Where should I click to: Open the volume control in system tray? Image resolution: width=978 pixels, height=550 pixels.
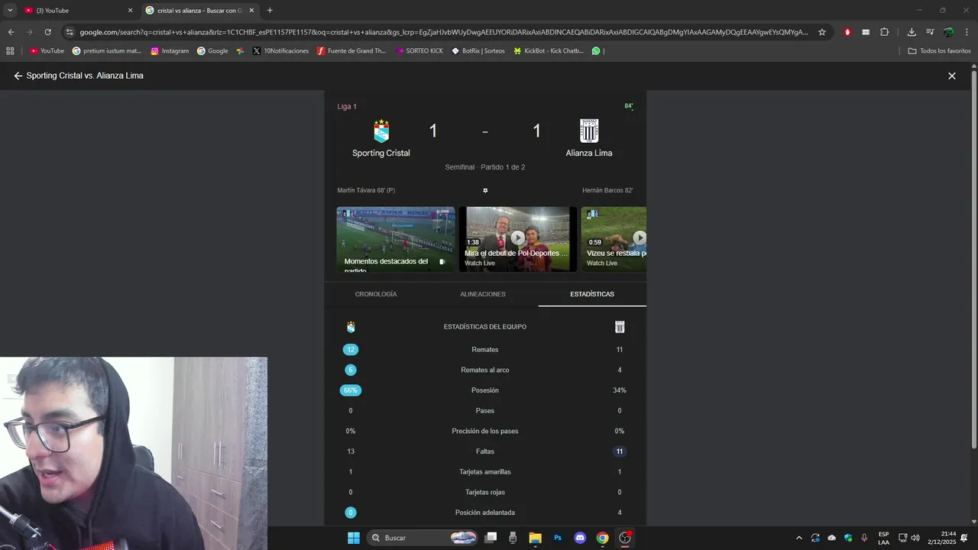(915, 538)
